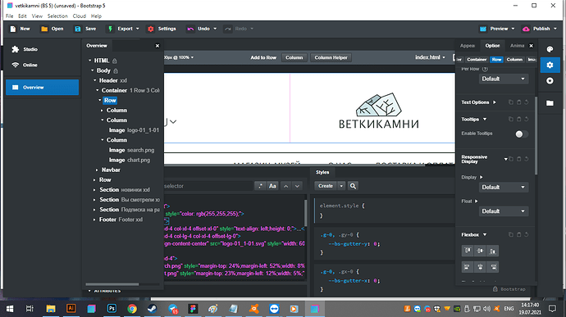The height and width of the screenshot is (317, 566).
Task: Open the Appearance panel palette icon
Action: pos(550,49)
